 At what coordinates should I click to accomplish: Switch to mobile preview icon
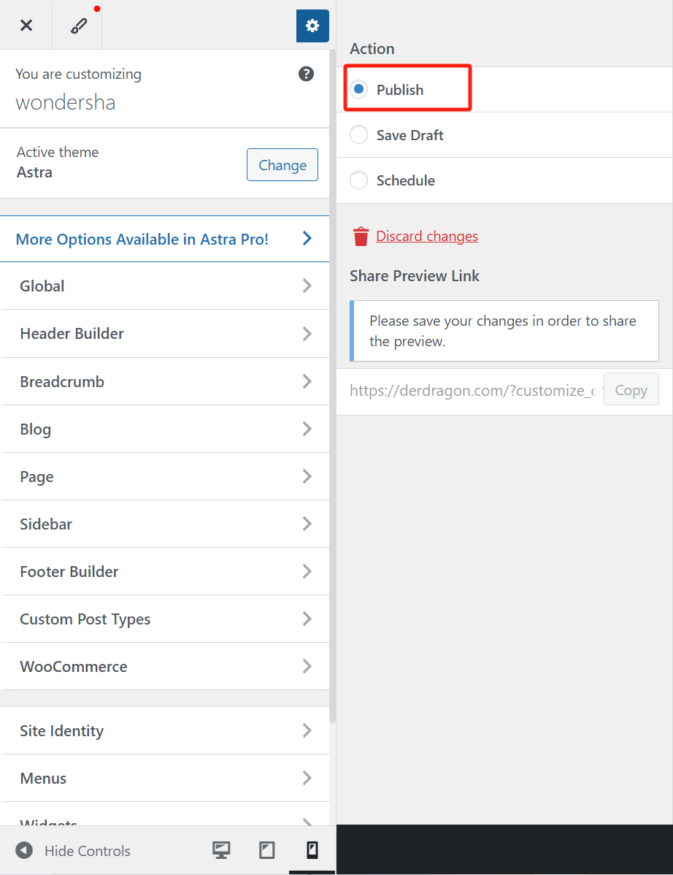pos(312,850)
